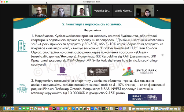Open Finder from the Dock

(x=5, y=109)
